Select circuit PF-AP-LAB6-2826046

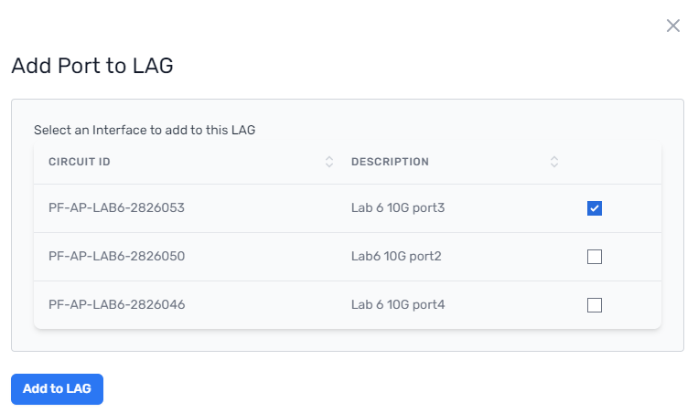[116, 304]
